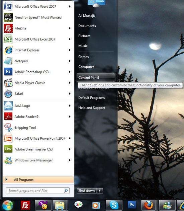Expand Windows Live Messenger jump list arrow

point(70,160)
